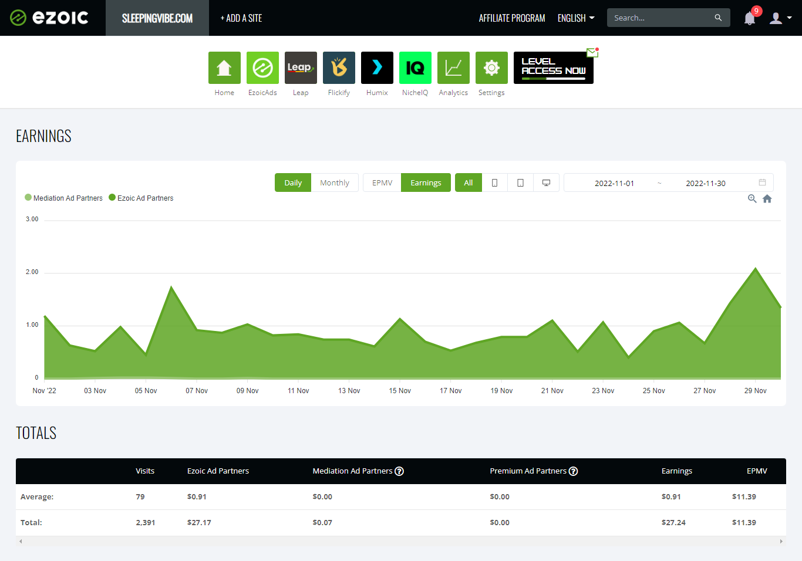Click total earnings value $27.24
Image resolution: width=802 pixels, height=561 pixels.
(673, 522)
